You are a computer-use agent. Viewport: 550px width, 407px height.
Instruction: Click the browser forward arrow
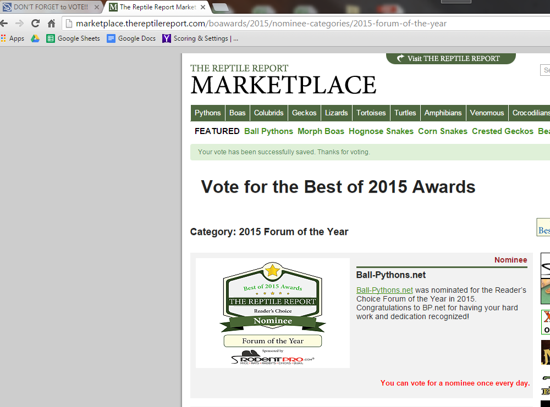pyautogui.click(x=19, y=24)
